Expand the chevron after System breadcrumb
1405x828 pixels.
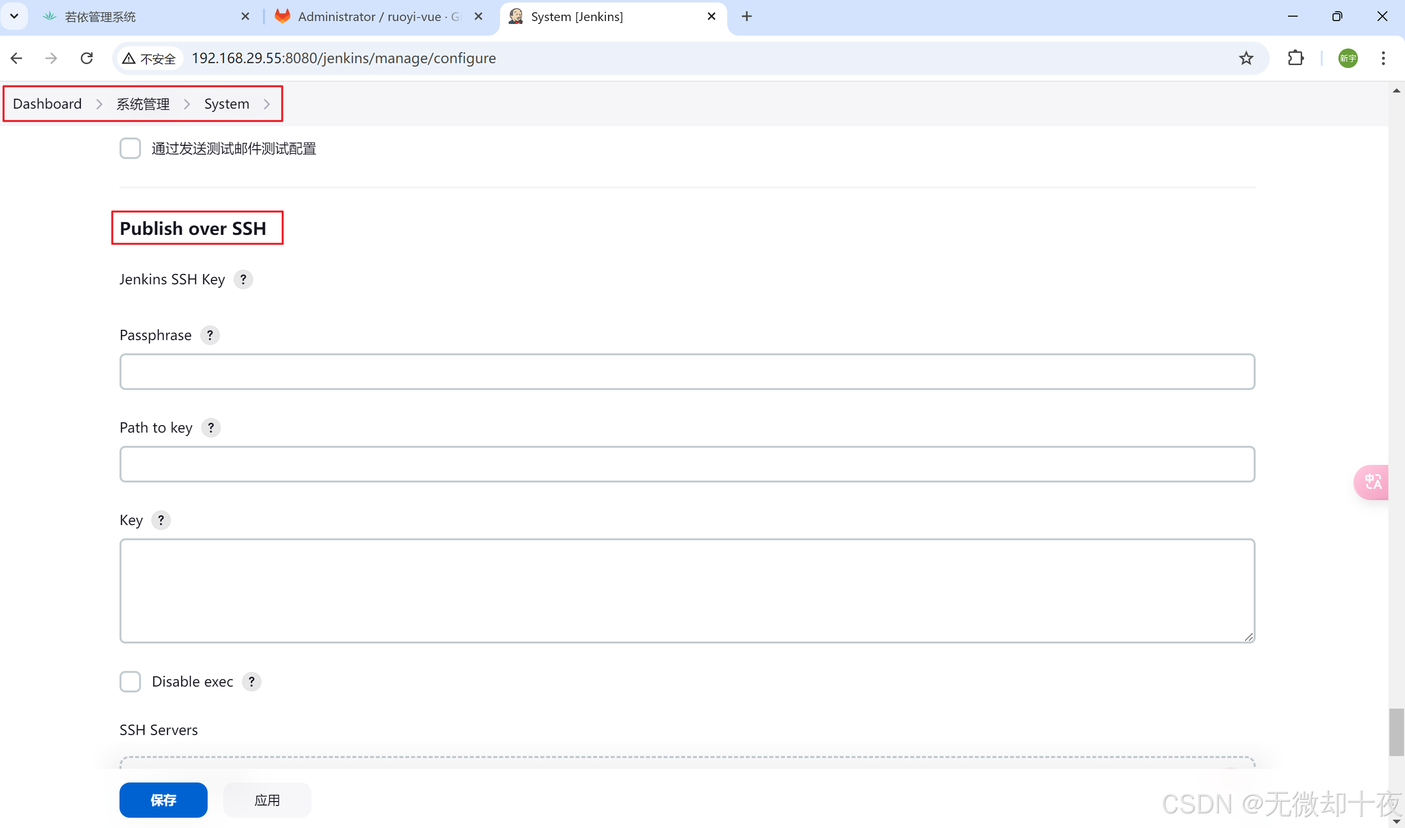(x=267, y=104)
